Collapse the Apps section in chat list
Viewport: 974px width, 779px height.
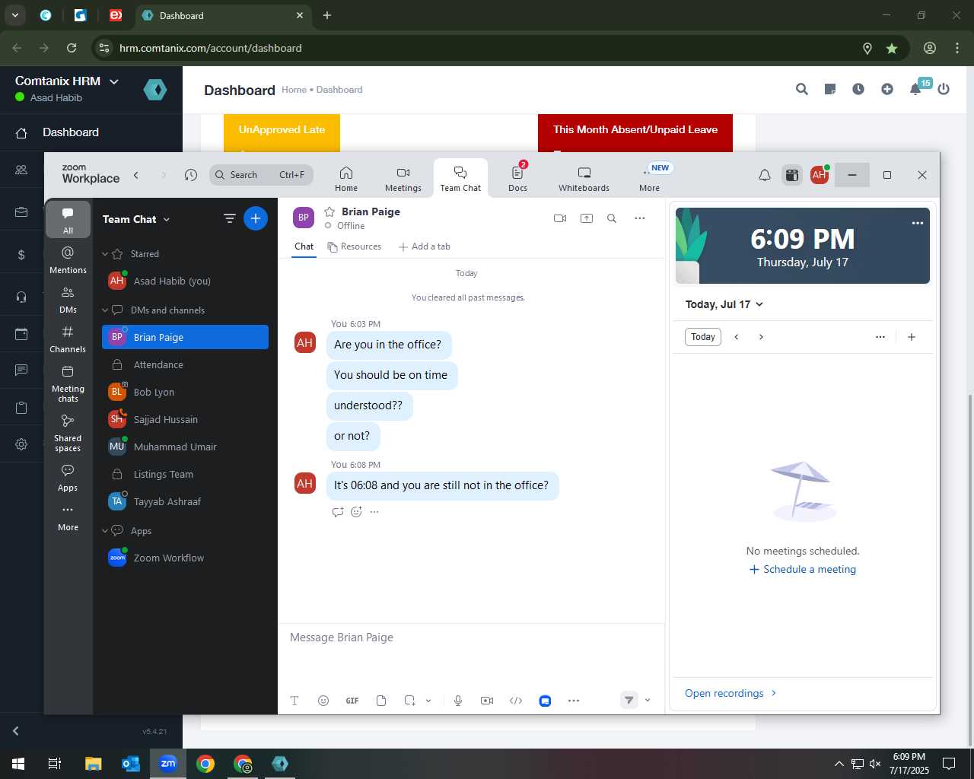click(x=106, y=531)
